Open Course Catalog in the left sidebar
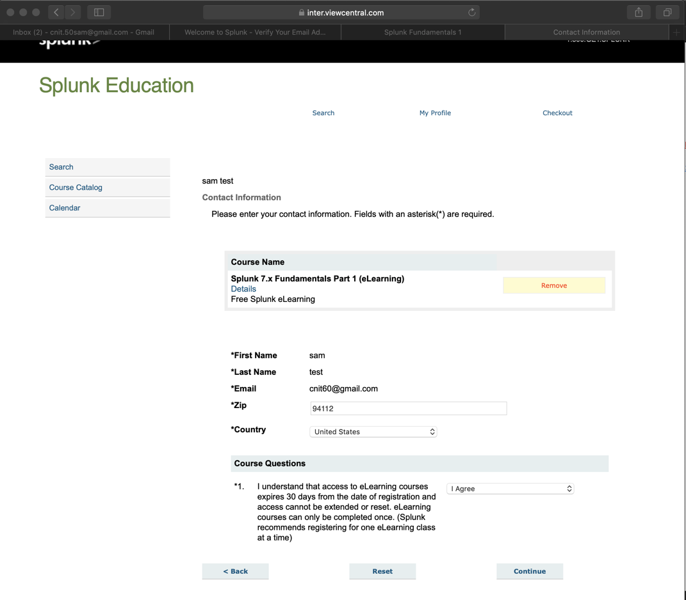This screenshot has width=686, height=600. point(108,187)
